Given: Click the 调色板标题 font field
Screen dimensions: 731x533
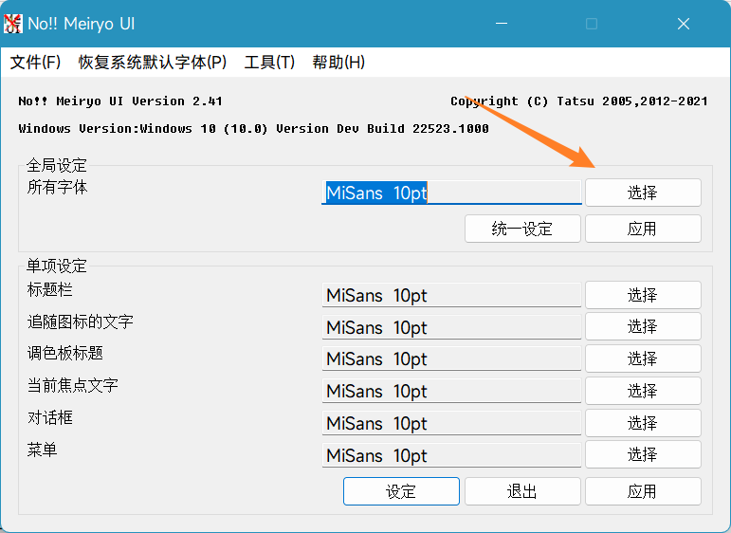Looking at the screenshot, I should point(451,359).
